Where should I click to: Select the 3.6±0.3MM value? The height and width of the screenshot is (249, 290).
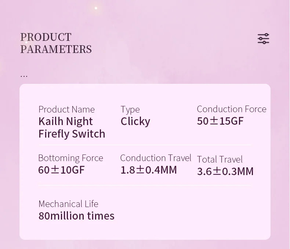coord(225,171)
